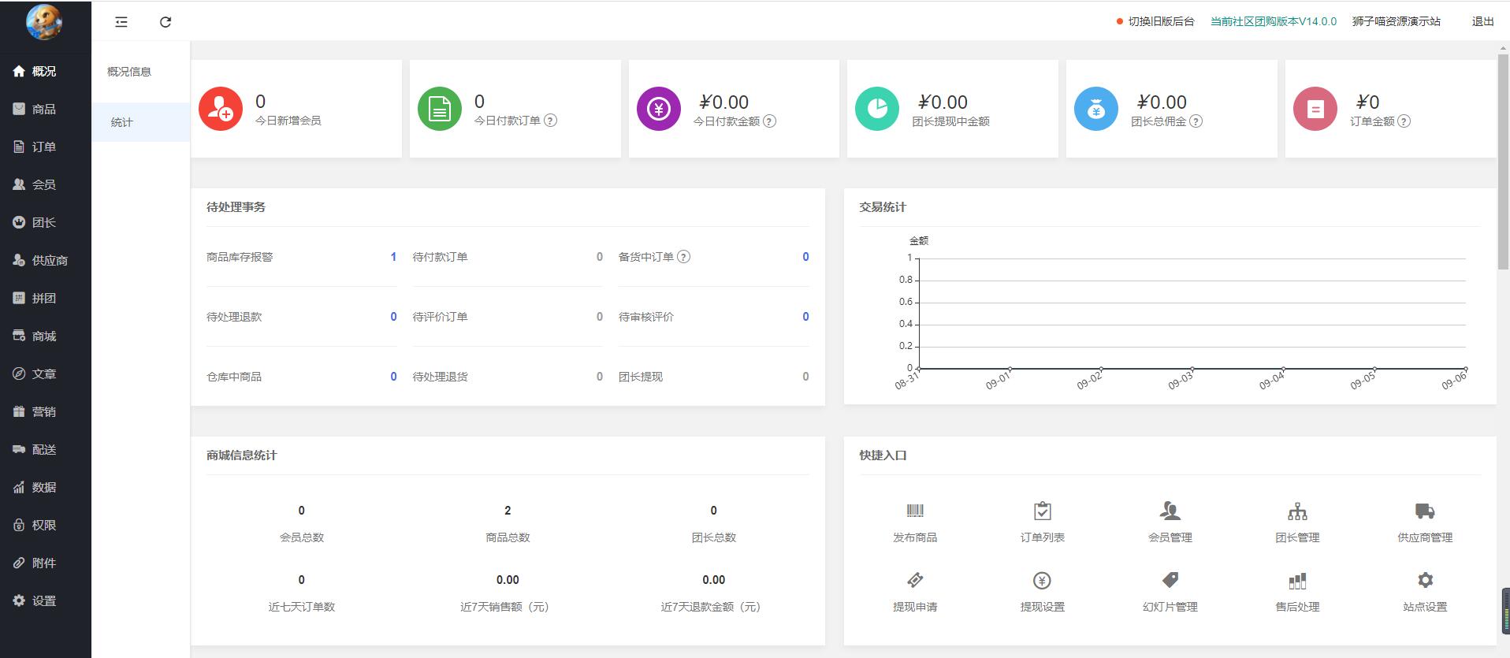Select the 统计 submenu tab
The width and height of the screenshot is (1510, 658).
coord(122,122)
